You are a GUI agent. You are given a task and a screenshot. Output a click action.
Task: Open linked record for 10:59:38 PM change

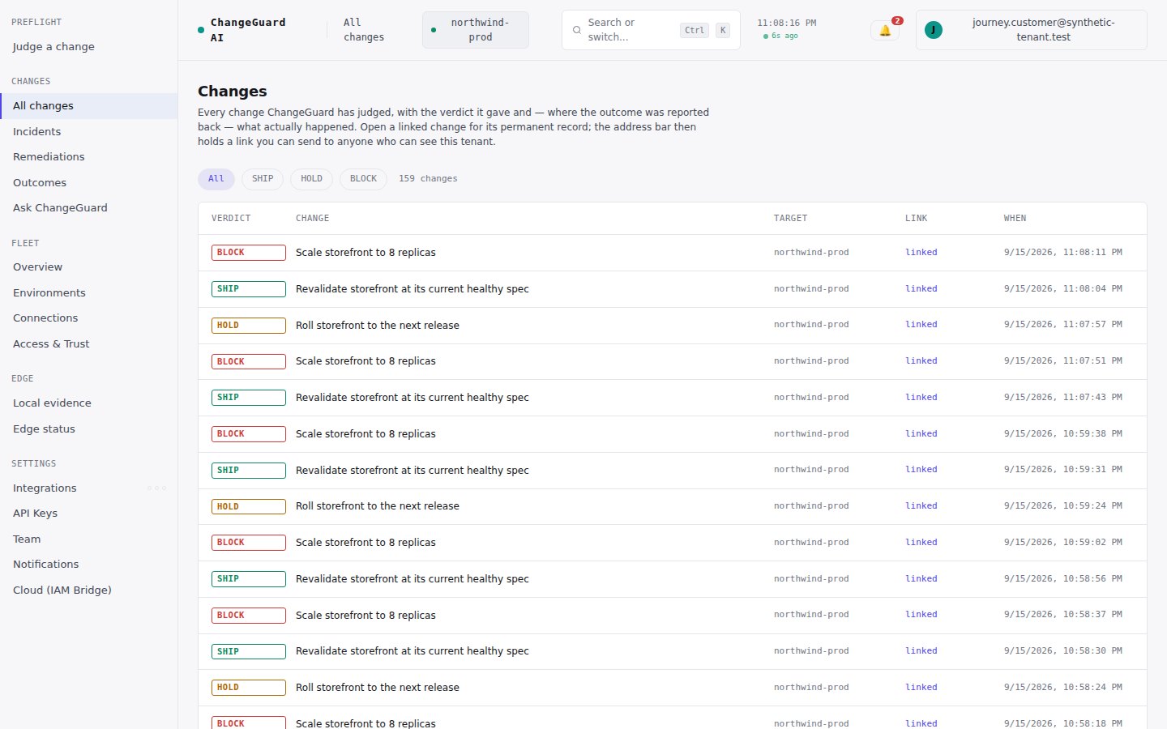click(921, 434)
